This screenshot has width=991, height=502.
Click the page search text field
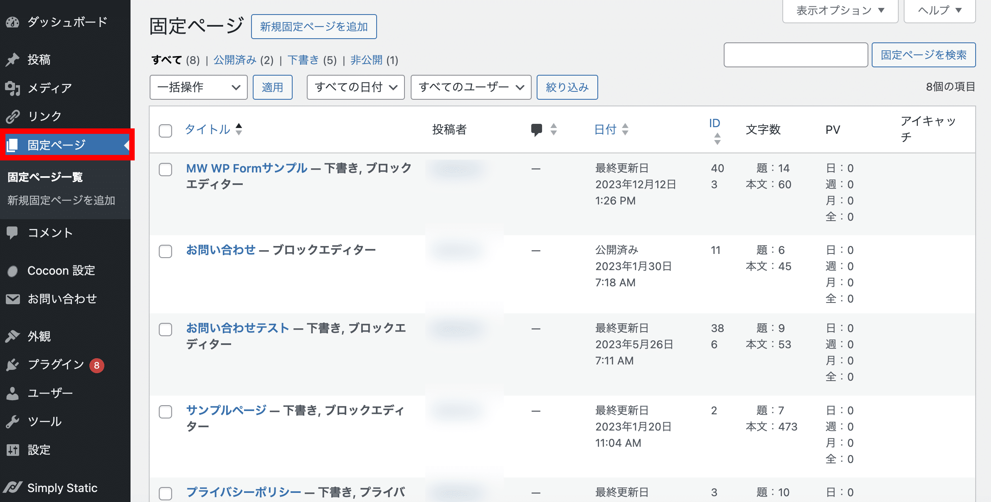[796, 55]
